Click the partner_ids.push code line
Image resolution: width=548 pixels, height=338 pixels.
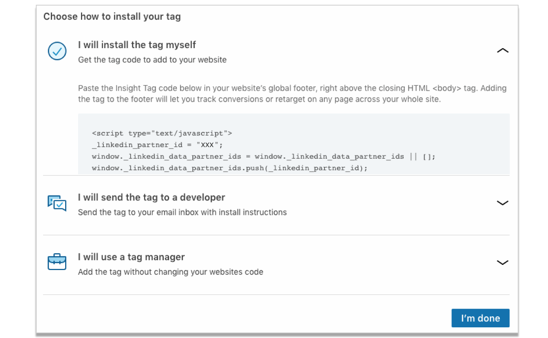click(x=230, y=168)
